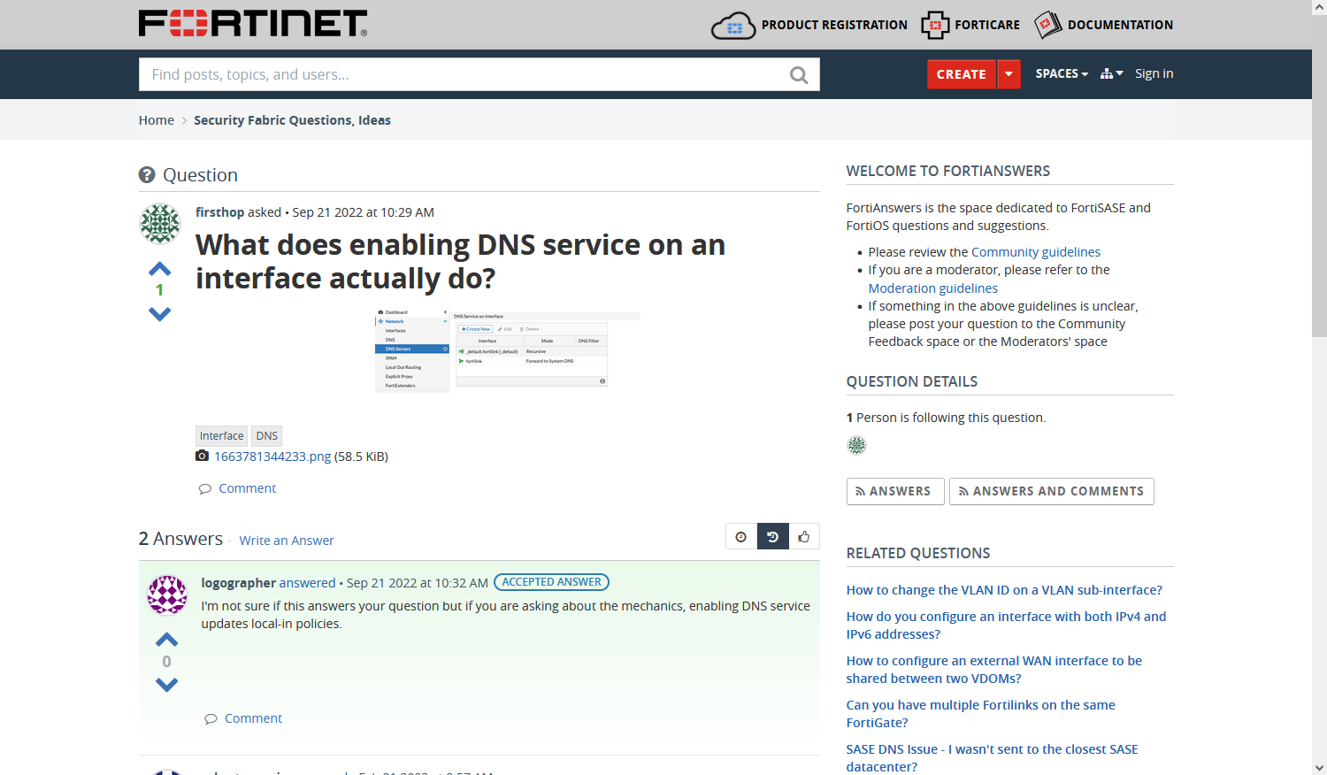This screenshot has height=775, width=1327.
Task: Click the FortiCare icon
Action: (935, 26)
